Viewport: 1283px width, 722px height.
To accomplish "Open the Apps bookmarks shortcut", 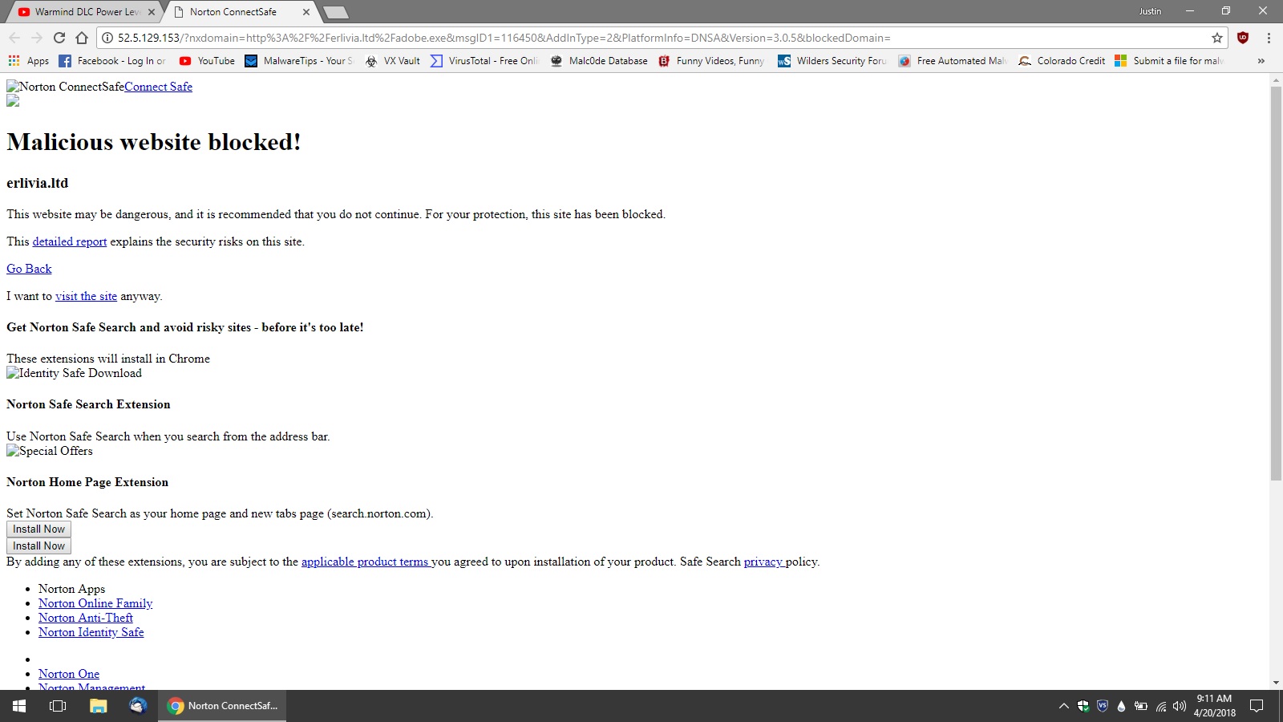I will click(x=29, y=61).
